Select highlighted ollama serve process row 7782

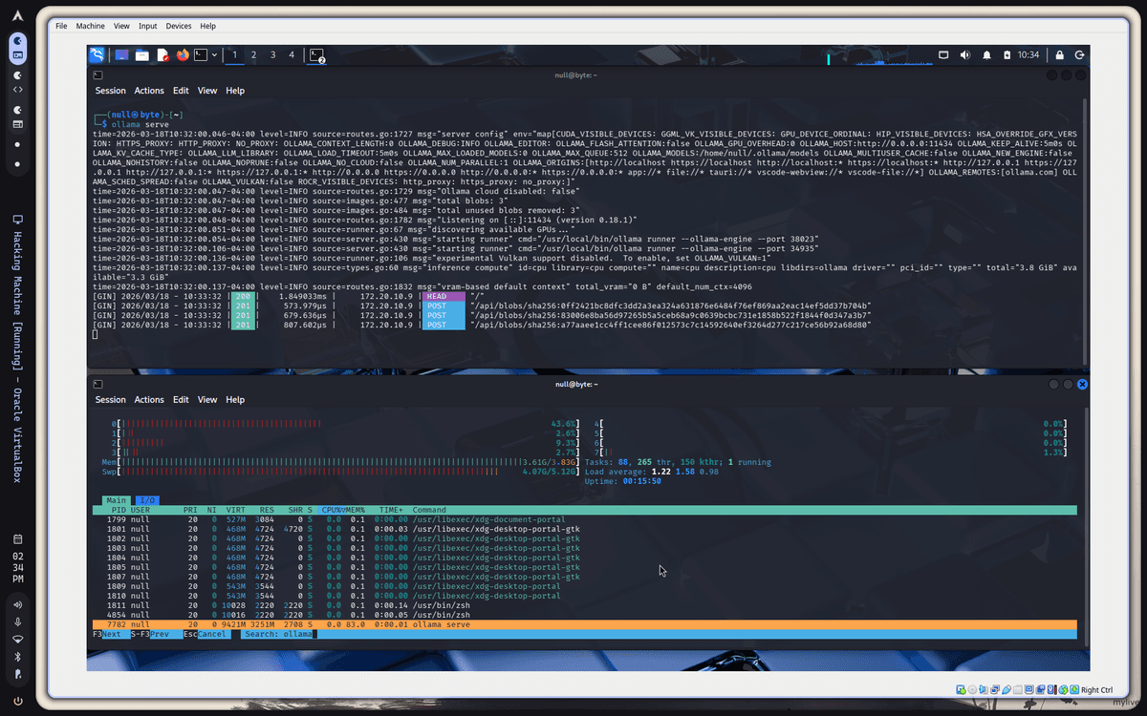pyautogui.click(x=585, y=624)
